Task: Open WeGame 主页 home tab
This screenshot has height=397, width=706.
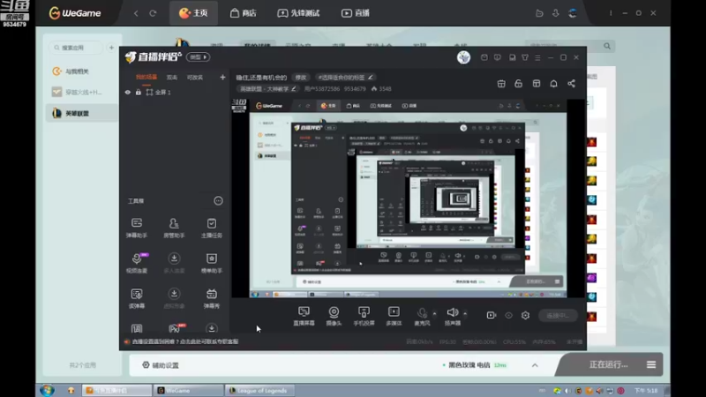Action: coord(193,13)
